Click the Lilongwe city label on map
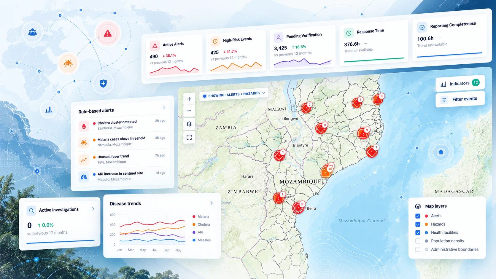This screenshot has width=496, height=279. tap(290, 119)
